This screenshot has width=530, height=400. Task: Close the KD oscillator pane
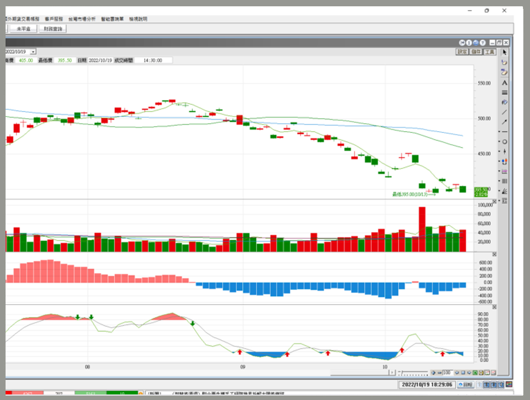[494, 307]
